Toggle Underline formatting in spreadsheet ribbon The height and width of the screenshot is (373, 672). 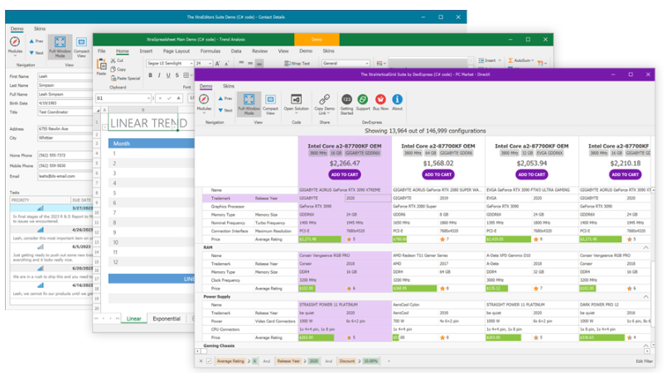[168, 75]
